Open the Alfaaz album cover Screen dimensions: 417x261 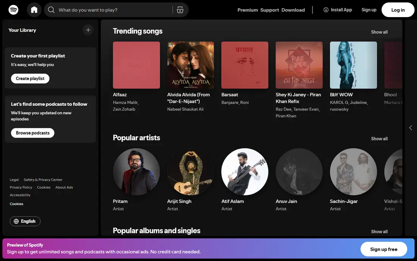[x=136, y=65]
